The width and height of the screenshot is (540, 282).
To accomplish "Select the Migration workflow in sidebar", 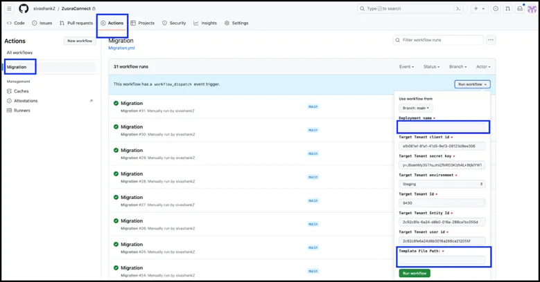I will tap(17, 67).
